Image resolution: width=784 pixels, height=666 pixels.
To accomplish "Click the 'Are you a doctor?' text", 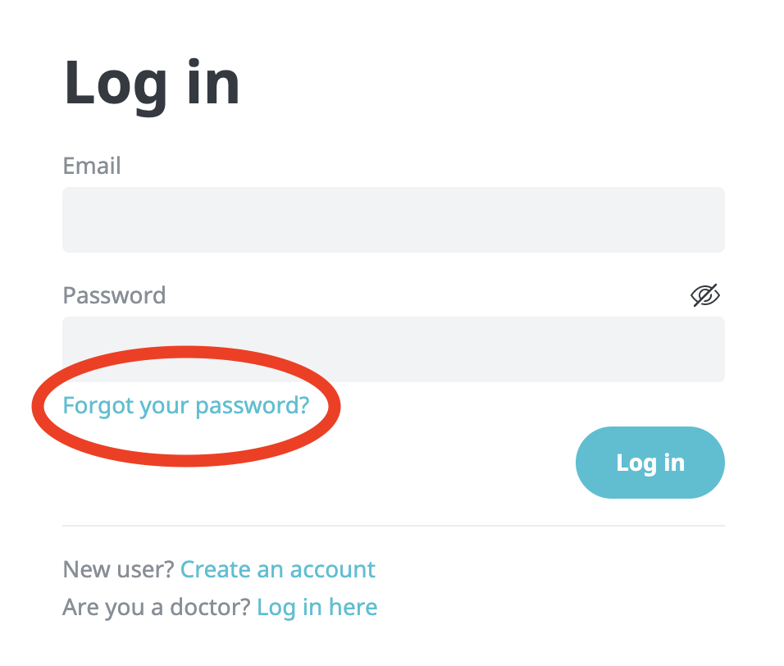I will (156, 608).
